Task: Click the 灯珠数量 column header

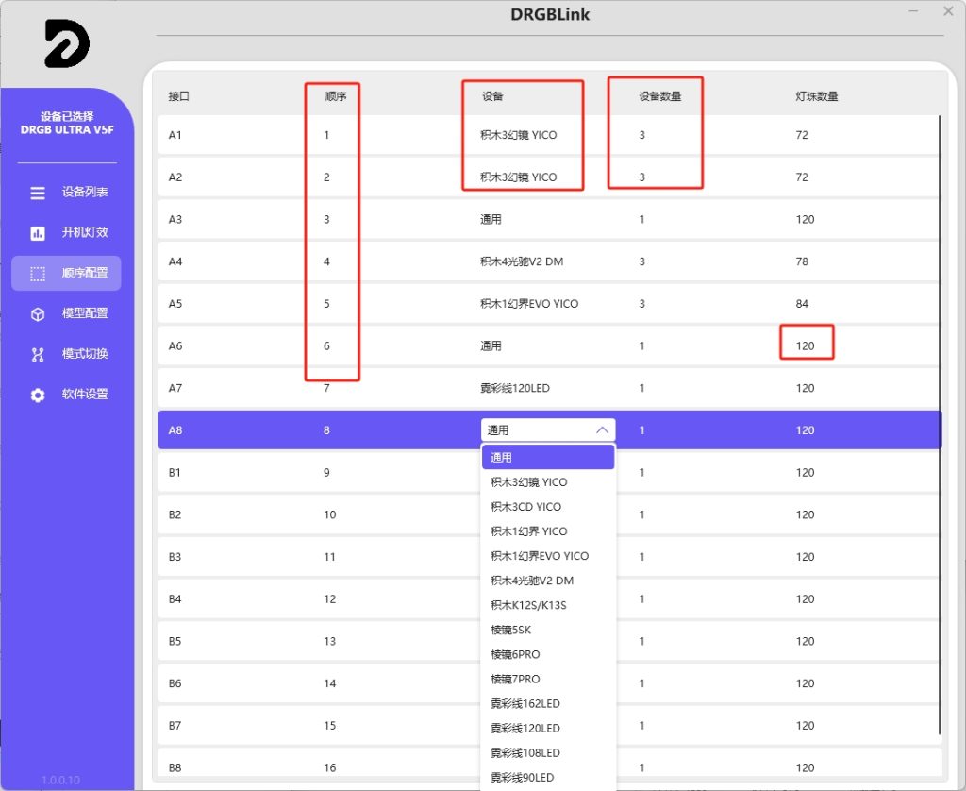Action: pyautogui.click(x=816, y=96)
